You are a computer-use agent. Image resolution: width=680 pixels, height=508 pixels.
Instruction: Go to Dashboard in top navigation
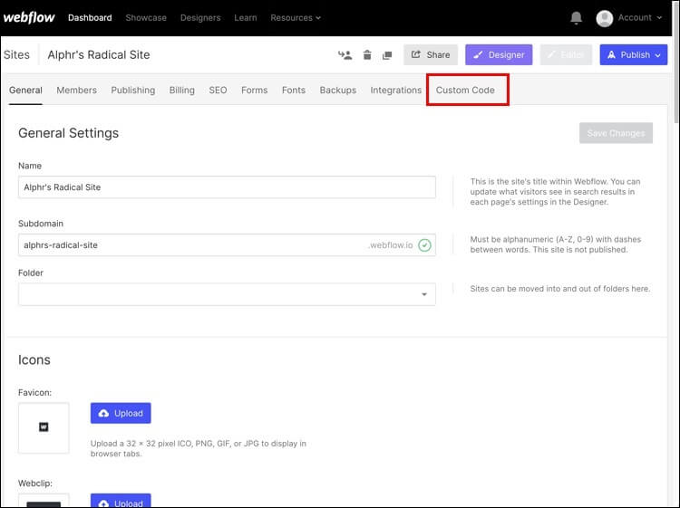(x=90, y=18)
